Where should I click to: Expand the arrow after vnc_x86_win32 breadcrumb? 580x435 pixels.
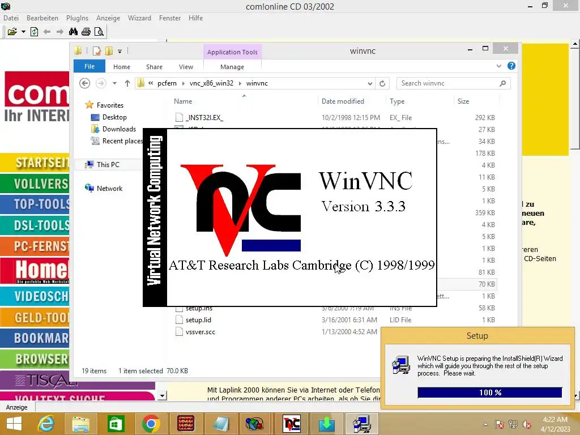tap(240, 83)
